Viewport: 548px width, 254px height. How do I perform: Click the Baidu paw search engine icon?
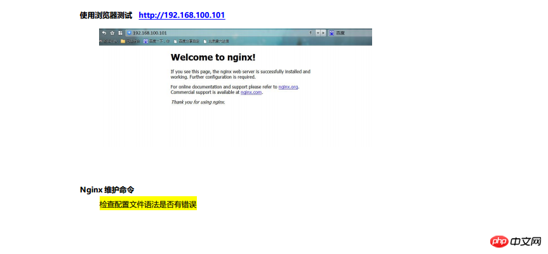[331, 33]
